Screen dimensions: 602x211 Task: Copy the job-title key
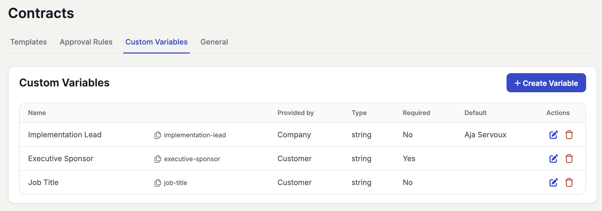pyautogui.click(x=158, y=183)
